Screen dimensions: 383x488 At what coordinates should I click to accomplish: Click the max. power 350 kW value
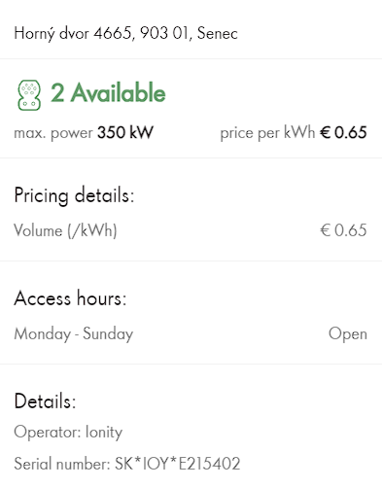click(125, 132)
